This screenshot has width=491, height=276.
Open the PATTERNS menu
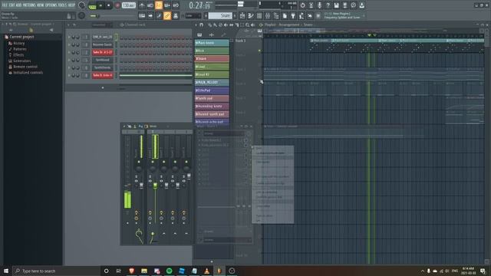click(x=29, y=5)
